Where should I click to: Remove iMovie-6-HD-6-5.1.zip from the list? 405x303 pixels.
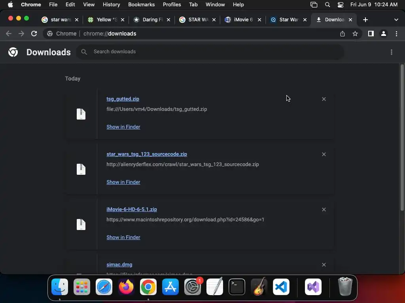click(324, 209)
